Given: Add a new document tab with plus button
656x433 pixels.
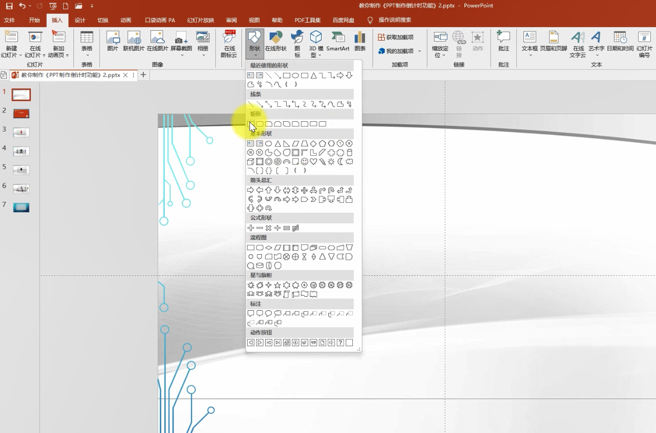Looking at the screenshot, I should click(x=143, y=75).
